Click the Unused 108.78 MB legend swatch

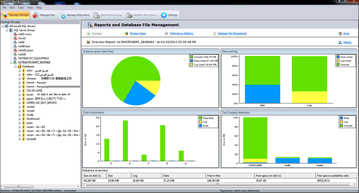(191, 57)
